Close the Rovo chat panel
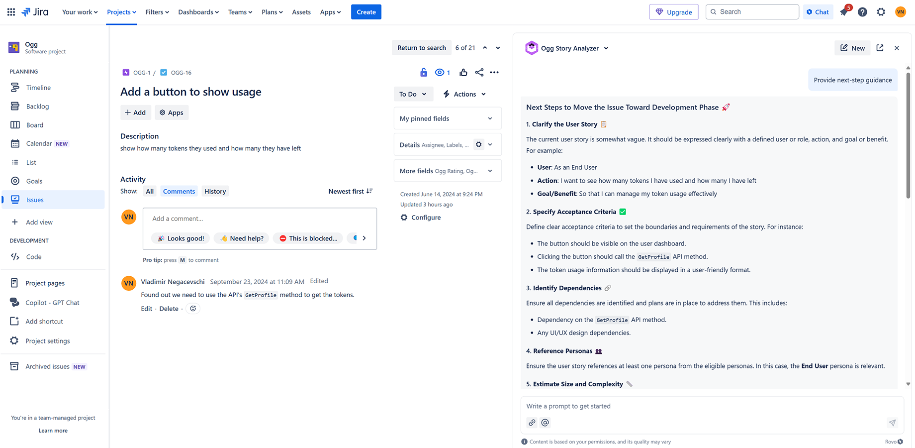Image resolution: width=915 pixels, height=448 pixels. click(x=897, y=48)
